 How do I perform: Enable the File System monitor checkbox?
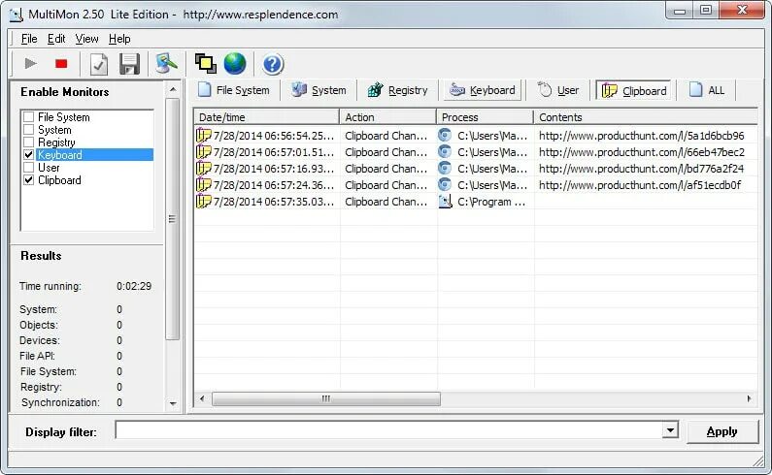coord(29,117)
